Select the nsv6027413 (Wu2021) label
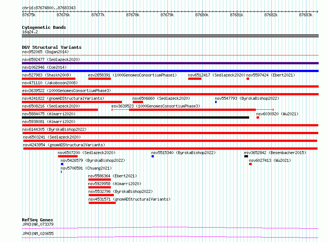 click(270, 160)
